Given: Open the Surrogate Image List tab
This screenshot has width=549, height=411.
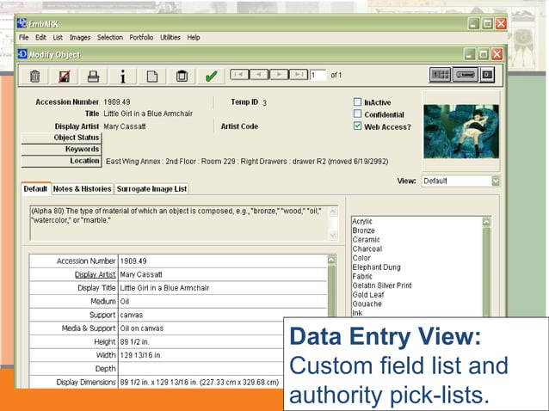Looking at the screenshot, I should [x=151, y=188].
